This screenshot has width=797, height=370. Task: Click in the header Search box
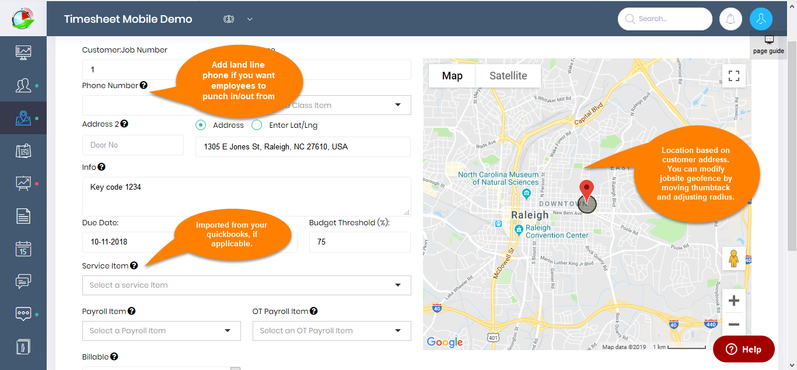tap(665, 19)
